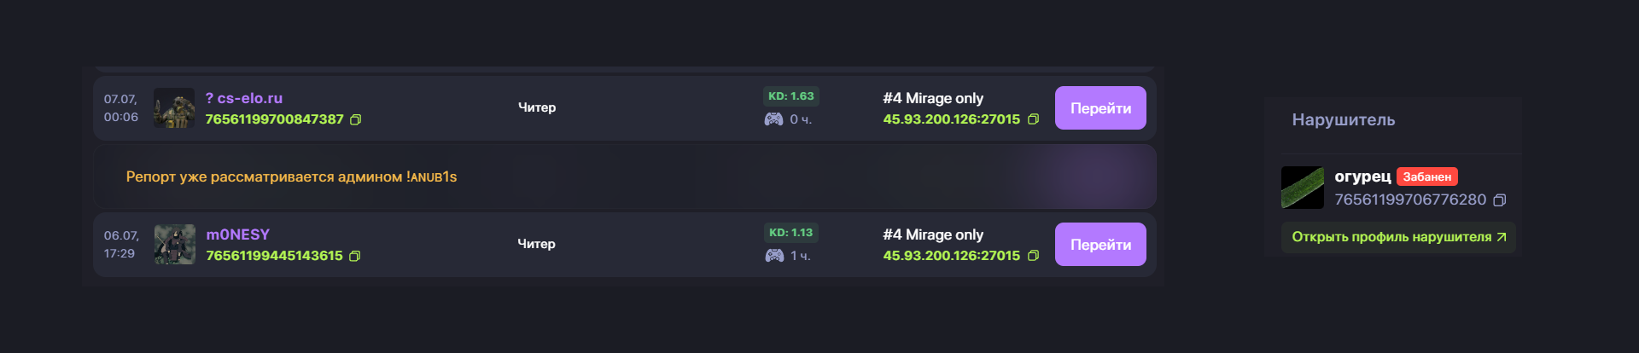The image size is (1639, 353).
Task: Click the KD: 1.13 badge
Action: click(790, 233)
